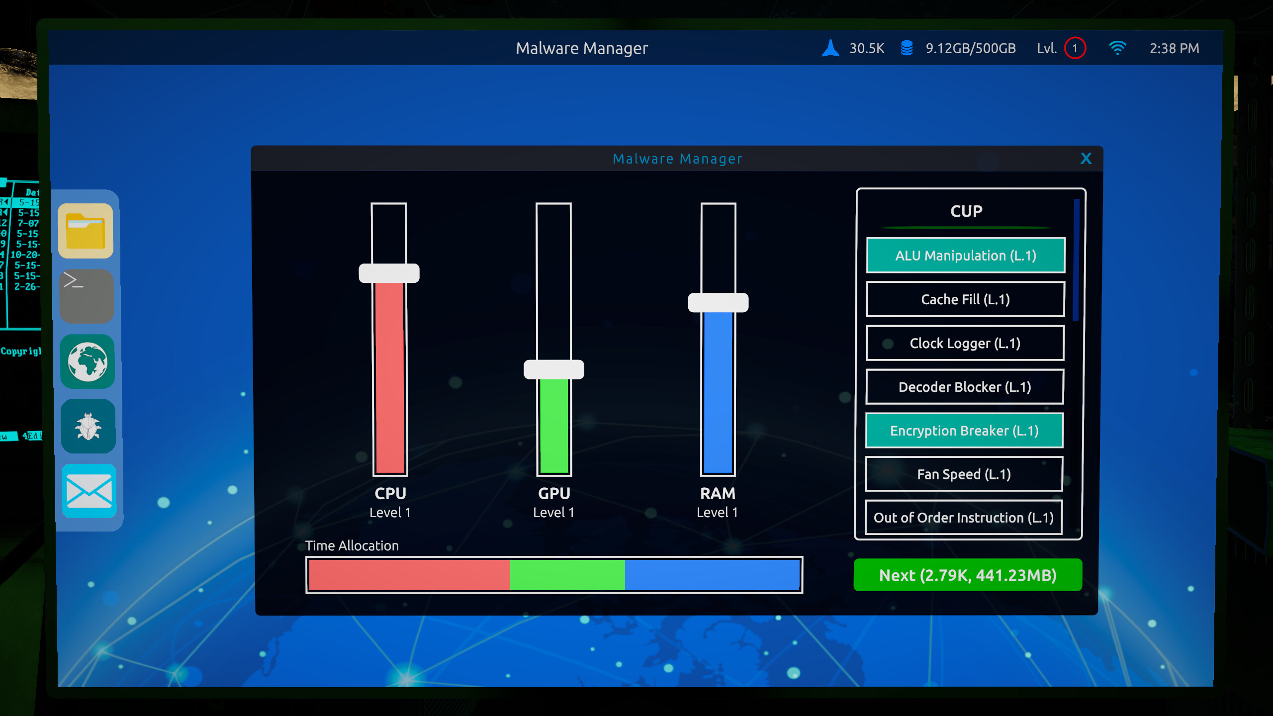Click the scrollbar in the CUP panel
This screenshot has height=716, width=1273.
[1077, 259]
